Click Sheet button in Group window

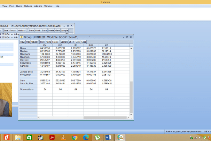point(72,42)
